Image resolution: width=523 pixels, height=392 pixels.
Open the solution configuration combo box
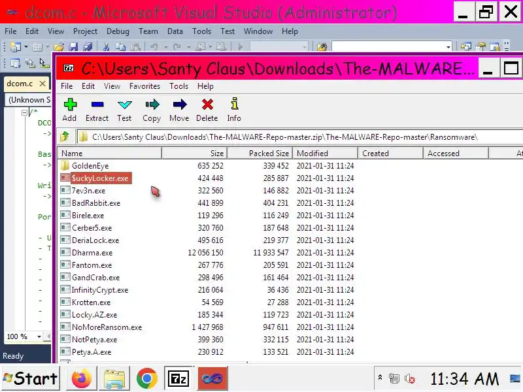[x=279, y=46]
